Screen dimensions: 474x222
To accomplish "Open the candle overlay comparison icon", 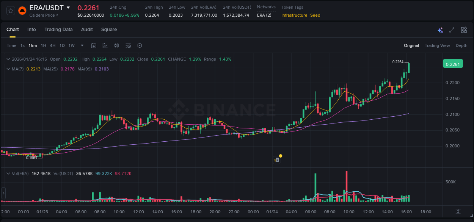I will 117,45.
